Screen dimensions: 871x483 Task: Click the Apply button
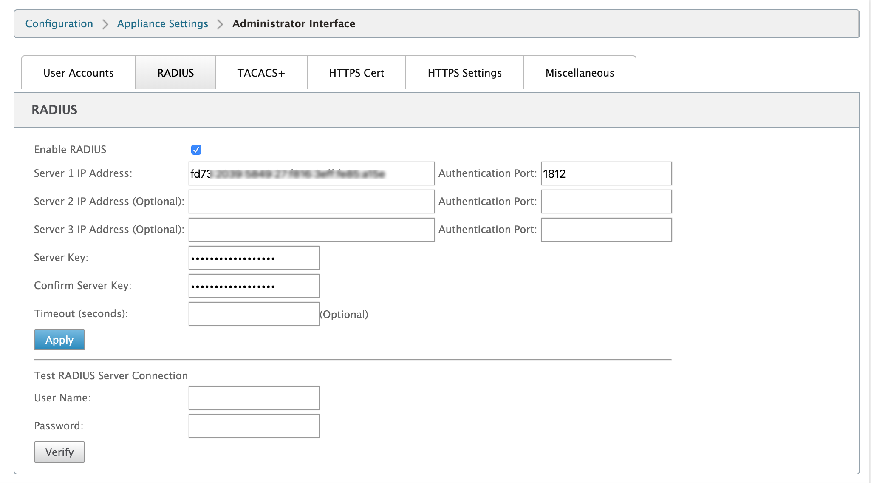pos(59,340)
